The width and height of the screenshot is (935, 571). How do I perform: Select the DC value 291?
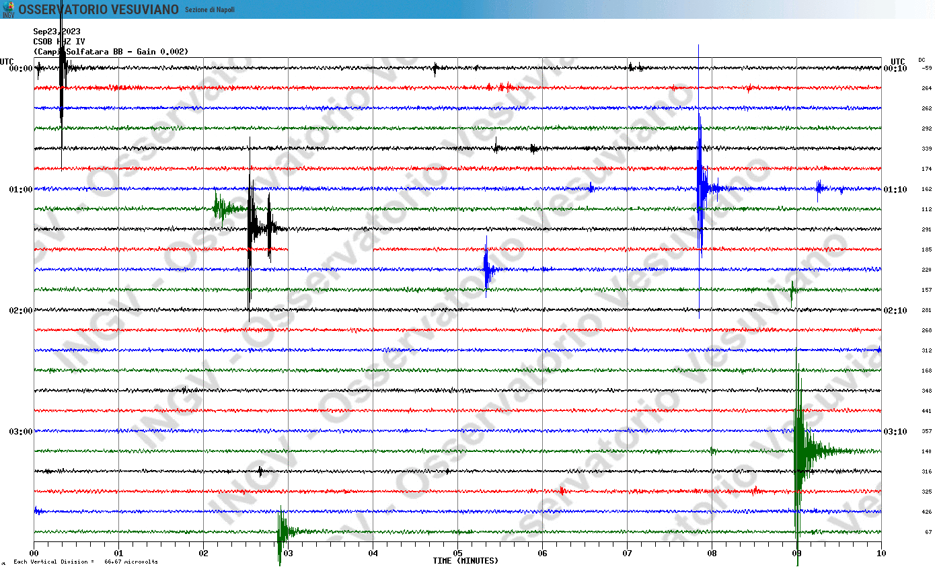pyautogui.click(x=926, y=229)
